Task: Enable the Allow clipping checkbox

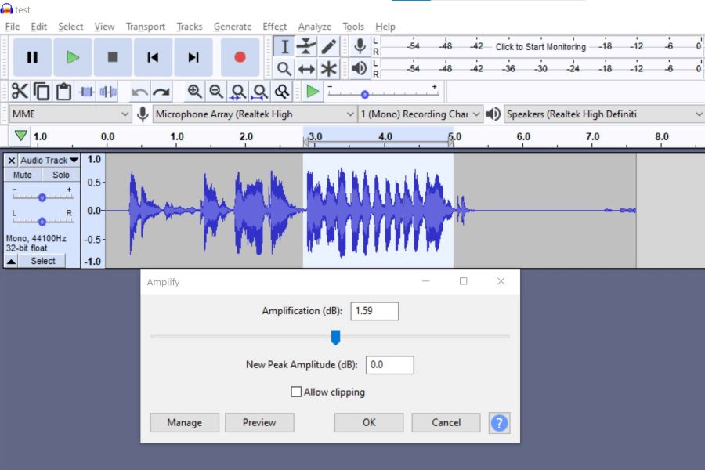Action: 296,392
